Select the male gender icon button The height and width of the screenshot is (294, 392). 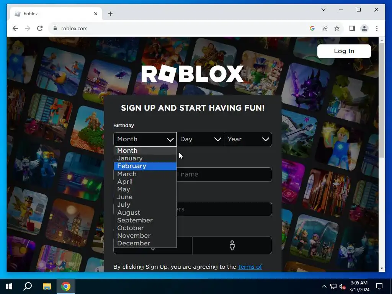[232, 245]
